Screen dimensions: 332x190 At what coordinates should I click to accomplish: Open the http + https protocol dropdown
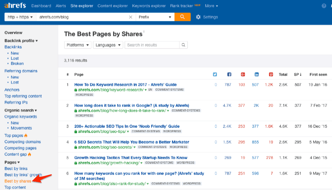click(x=20, y=17)
